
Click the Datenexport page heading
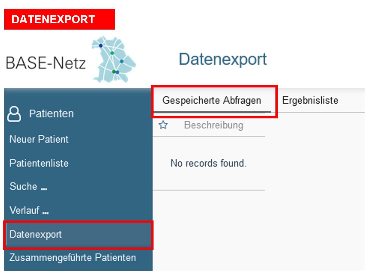pos(223,59)
